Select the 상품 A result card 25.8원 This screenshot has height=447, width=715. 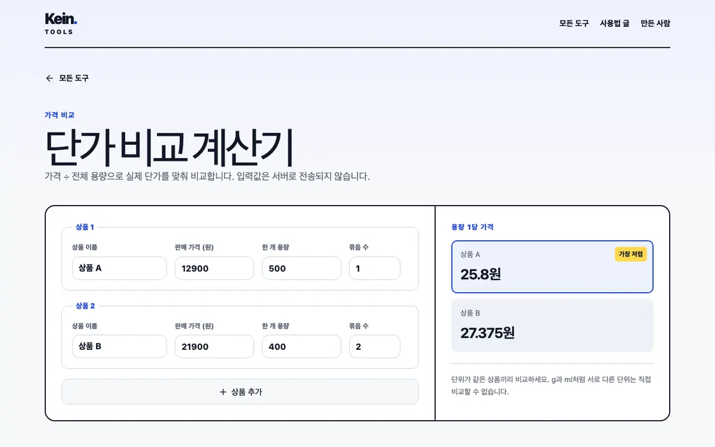tap(552, 267)
